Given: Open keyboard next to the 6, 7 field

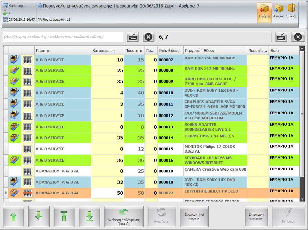Looking at the screenshot, I should pyautogui.click(x=281, y=37).
